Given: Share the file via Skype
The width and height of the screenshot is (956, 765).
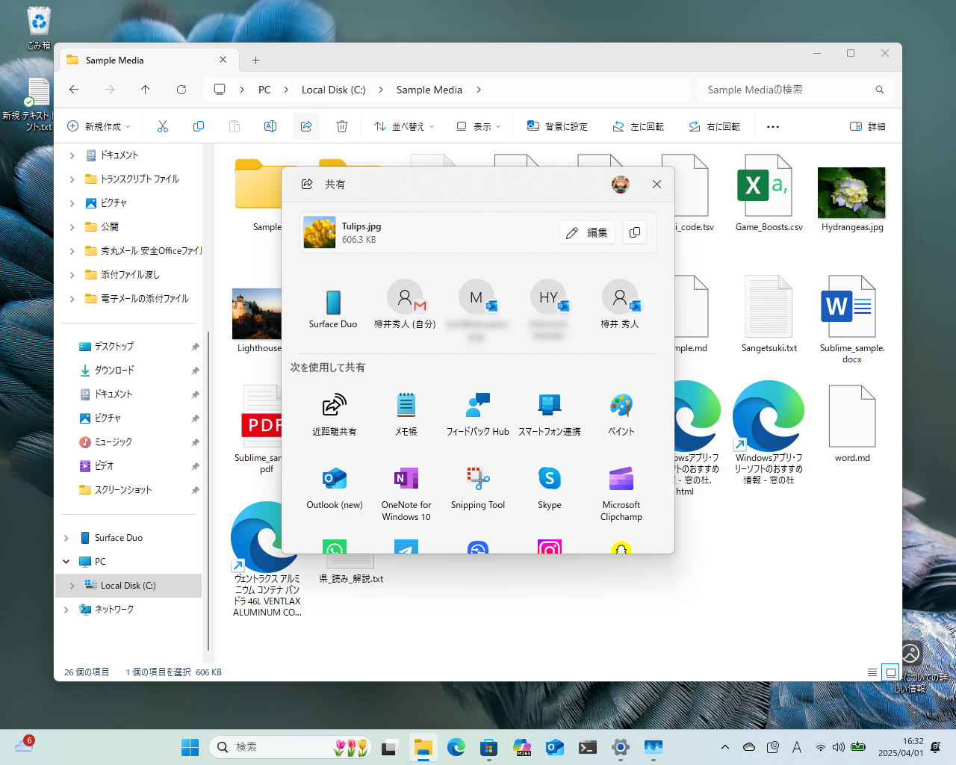Looking at the screenshot, I should pos(549,489).
